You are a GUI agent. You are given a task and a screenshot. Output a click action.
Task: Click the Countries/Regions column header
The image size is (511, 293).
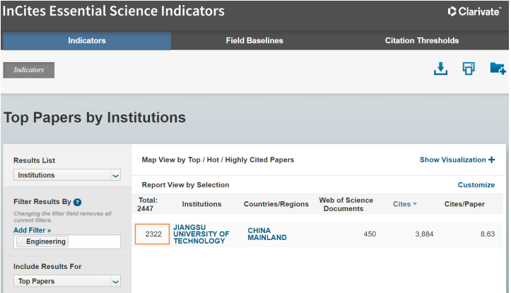(x=276, y=204)
